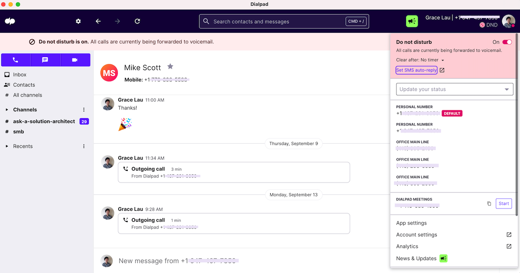Open Inbox from the sidebar
The width and height of the screenshot is (520, 273).
coord(20,74)
